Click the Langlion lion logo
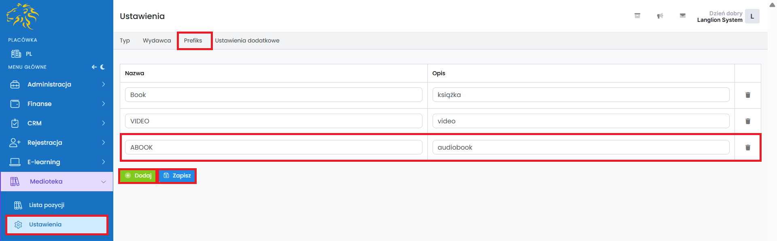Viewport: 777px width, 241px height. 23,16
